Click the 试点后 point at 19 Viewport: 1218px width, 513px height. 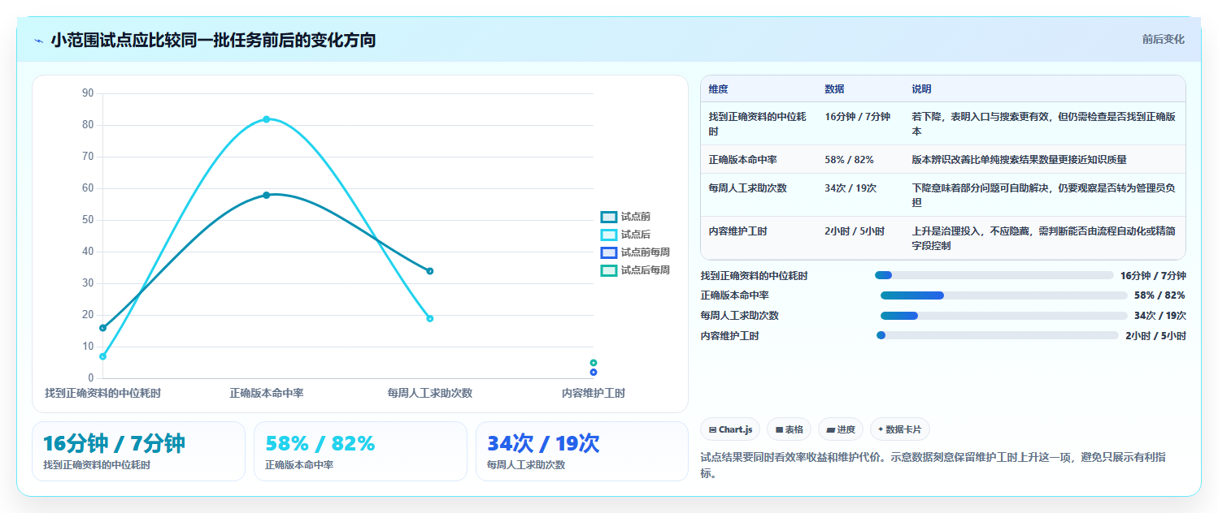coord(430,318)
